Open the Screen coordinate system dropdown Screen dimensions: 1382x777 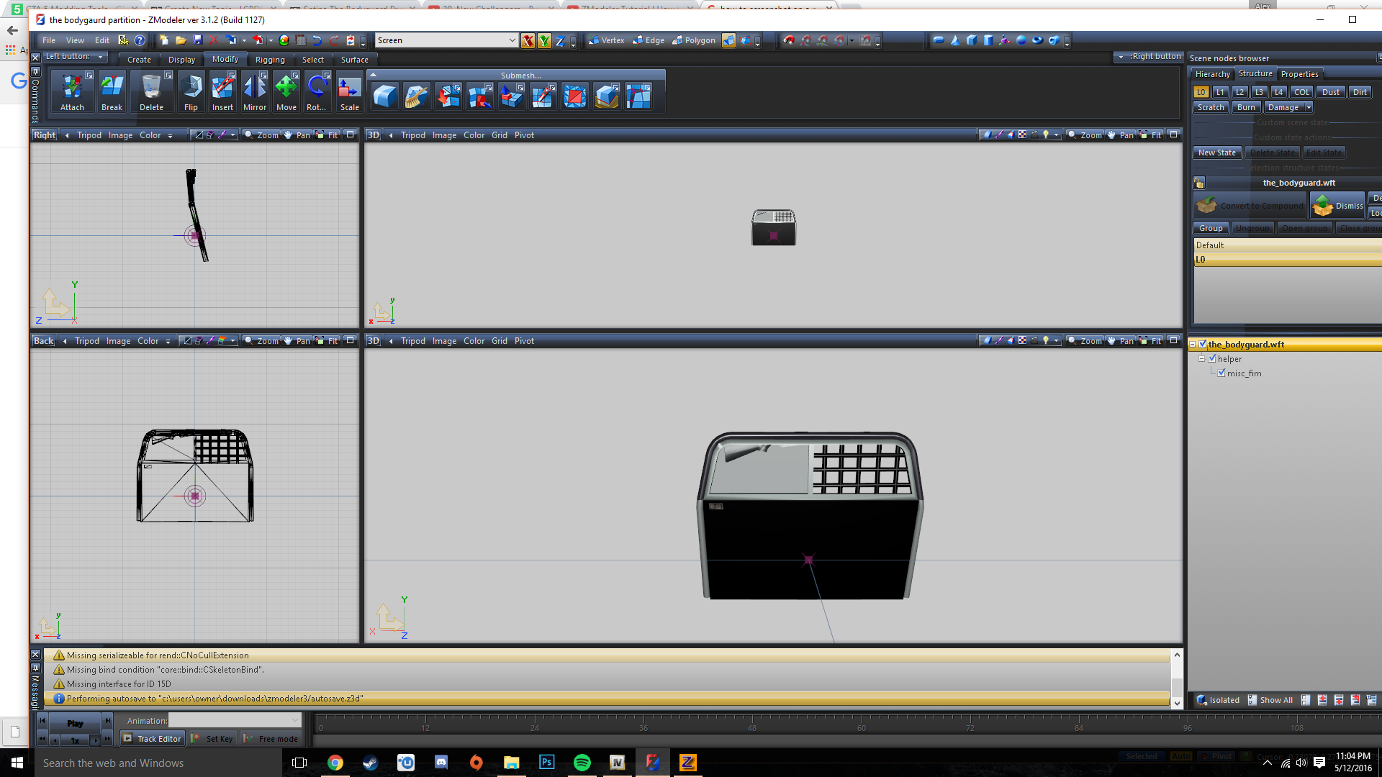(x=512, y=41)
